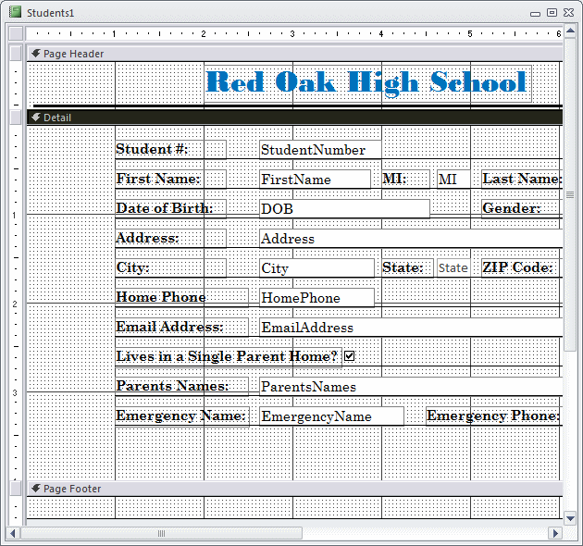Click the HomePhone text box

(x=316, y=298)
